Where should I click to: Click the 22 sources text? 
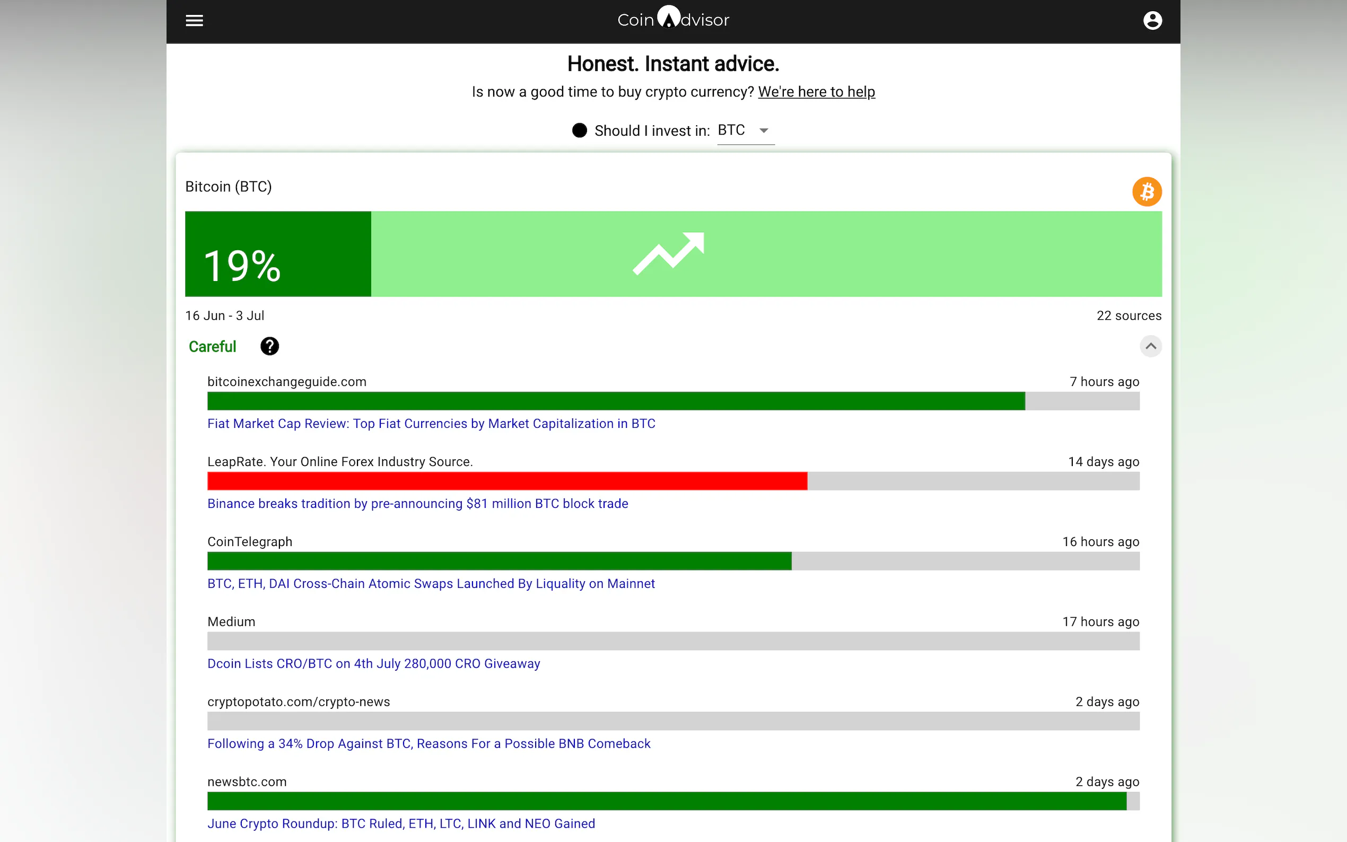point(1129,316)
